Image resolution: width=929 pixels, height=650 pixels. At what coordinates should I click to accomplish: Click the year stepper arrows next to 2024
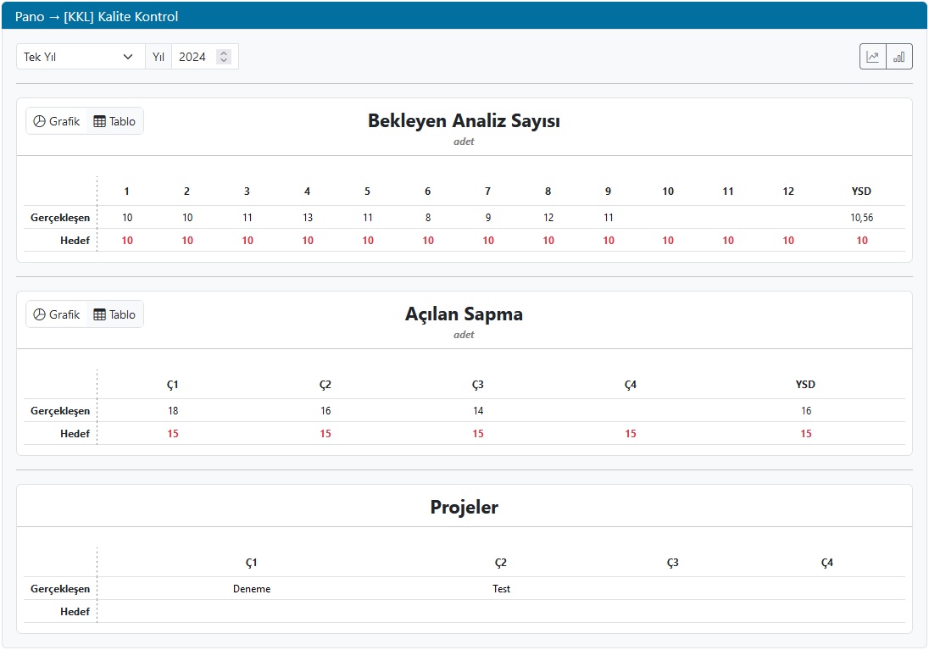click(x=224, y=57)
